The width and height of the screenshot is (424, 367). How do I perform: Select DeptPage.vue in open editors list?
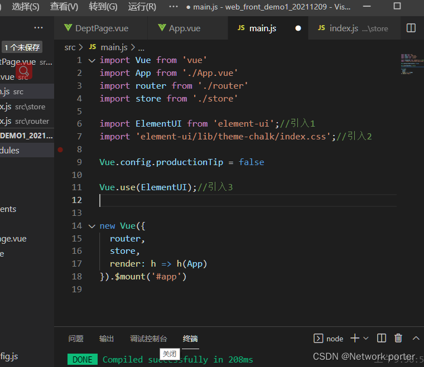pyautogui.click(x=27, y=62)
